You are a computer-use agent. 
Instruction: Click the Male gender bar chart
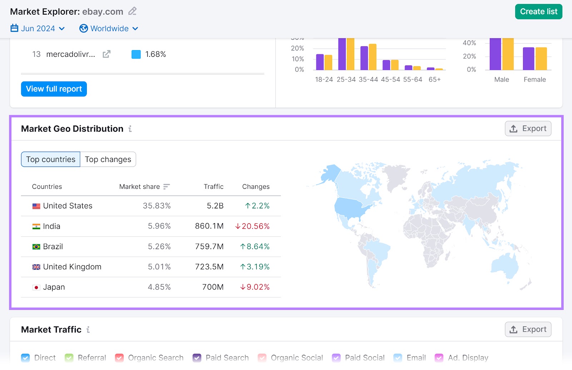tap(502, 54)
